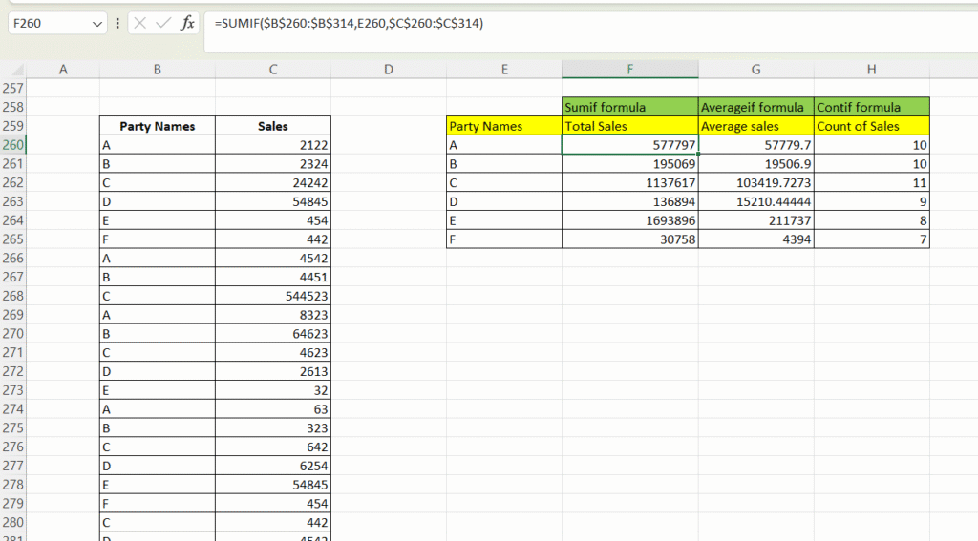Click the Sales value 544523 cell
Image resolution: width=978 pixels, height=541 pixels.
tap(273, 295)
